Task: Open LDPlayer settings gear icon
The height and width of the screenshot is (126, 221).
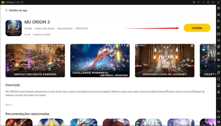Action: 218,8
